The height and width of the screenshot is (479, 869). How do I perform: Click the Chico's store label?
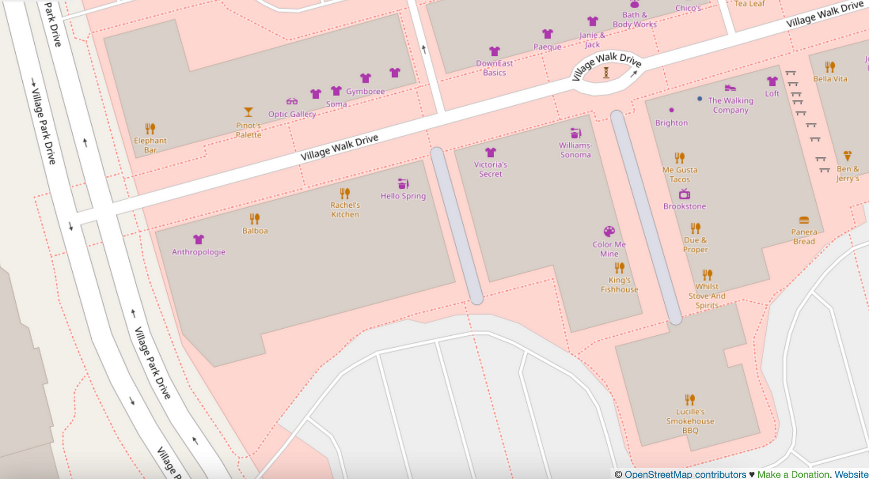click(688, 8)
